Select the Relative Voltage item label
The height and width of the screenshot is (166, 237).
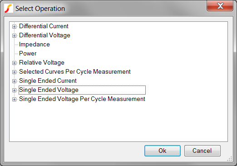pos(42,63)
